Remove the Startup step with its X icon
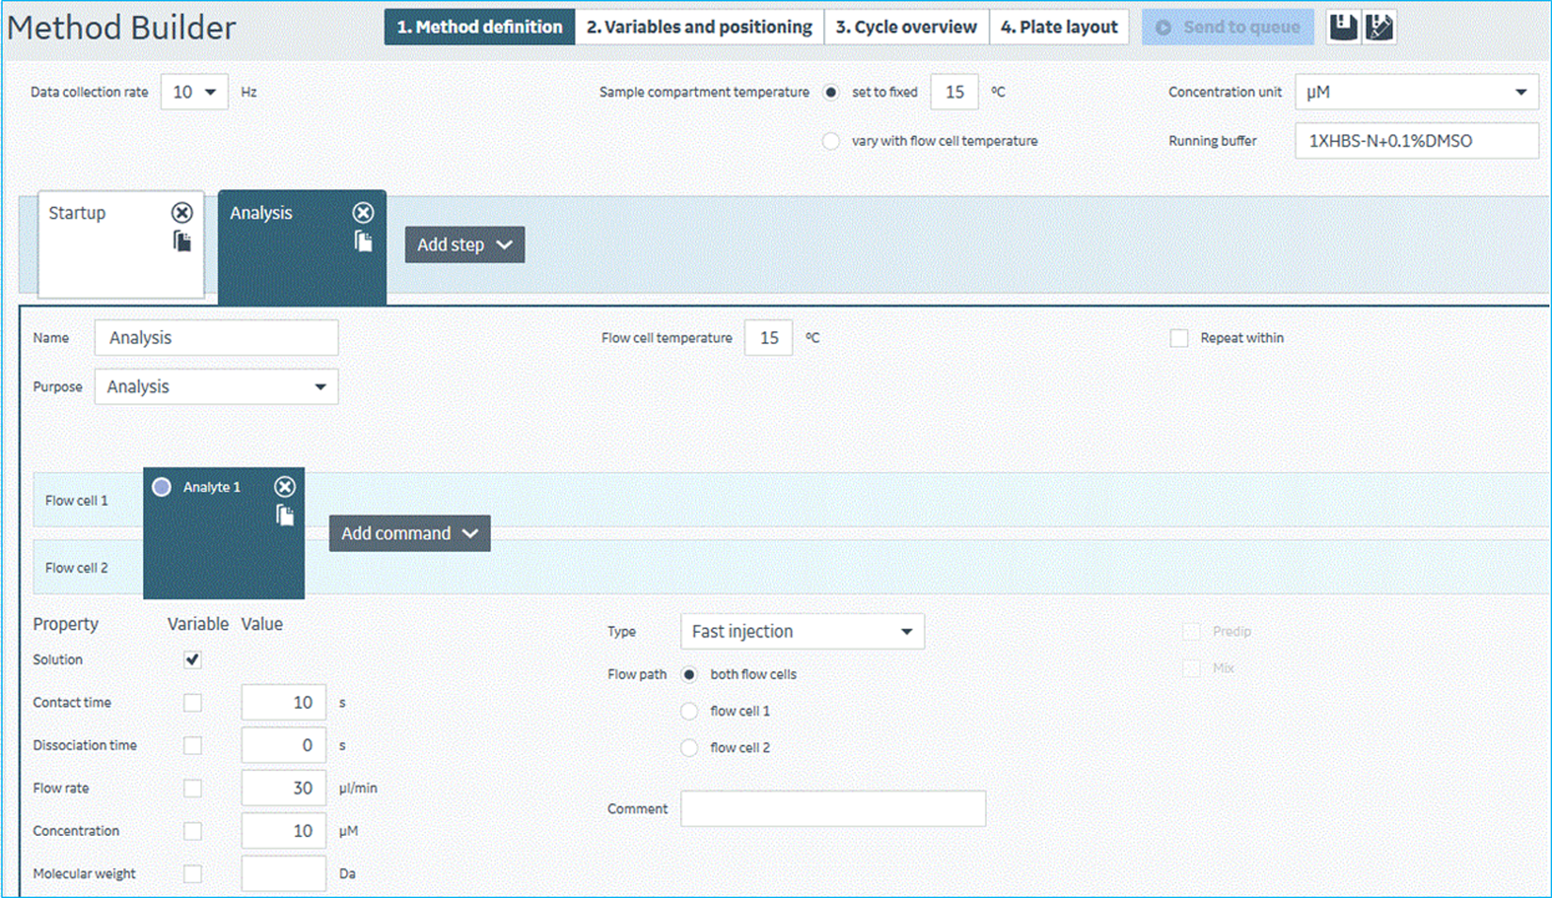 click(182, 213)
